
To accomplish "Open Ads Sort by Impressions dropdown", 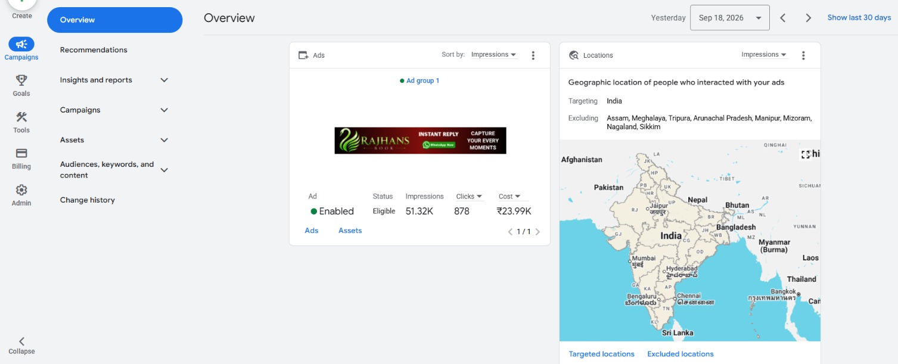I will pyautogui.click(x=493, y=54).
